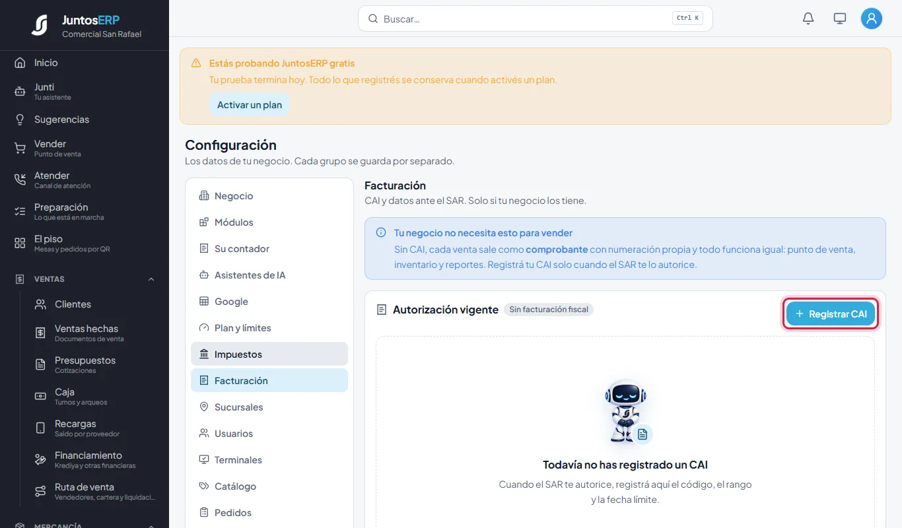902x528 pixels.
Task: Click the monitor display icon in header
Action: tap(840, 18)
